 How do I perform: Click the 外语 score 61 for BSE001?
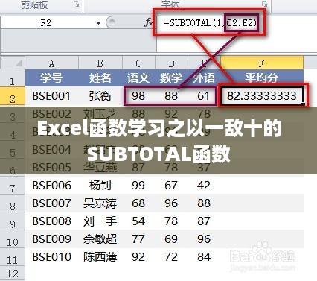203,96
